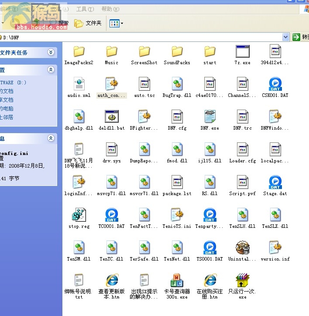Image resolution: width=309 pixels, height=316 pixels.
Task: Click the SoundPacks folder icon
Action: point(177,52)
